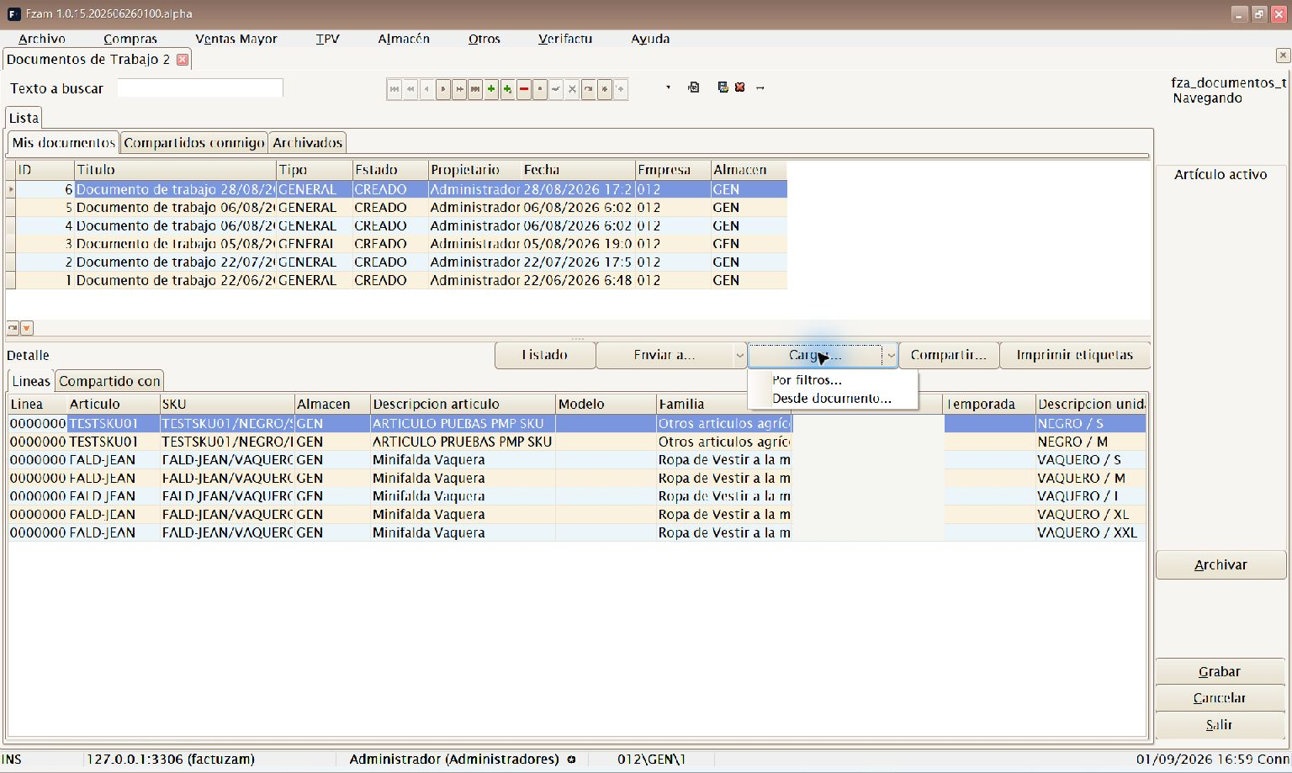Click the star navigator toolbar icon
The height and width of the screenshot is (773, 1292).
[x=604, y=88]
